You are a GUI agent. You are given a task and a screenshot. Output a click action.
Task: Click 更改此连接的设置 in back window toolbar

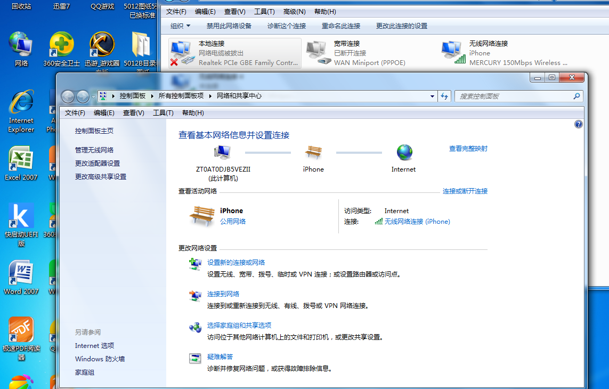tap(402, 26)
